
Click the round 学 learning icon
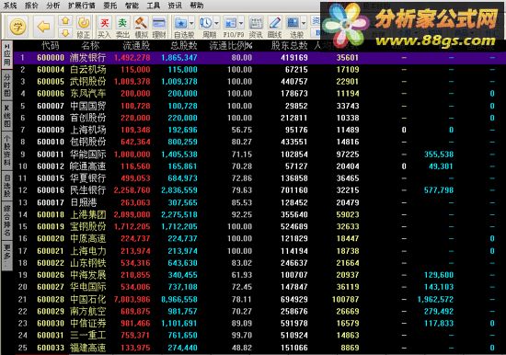click(x=17, y=27)
